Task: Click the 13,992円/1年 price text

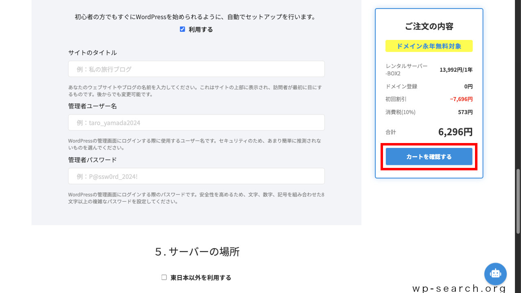Action: click(456, 70)
